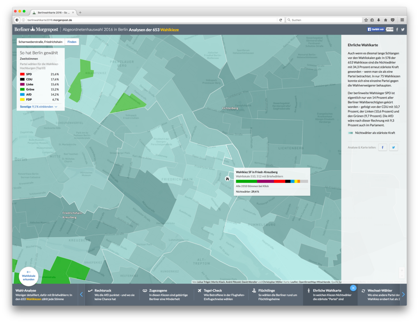
Task: Click the red SPD color swatch
Action: (22, 74)
